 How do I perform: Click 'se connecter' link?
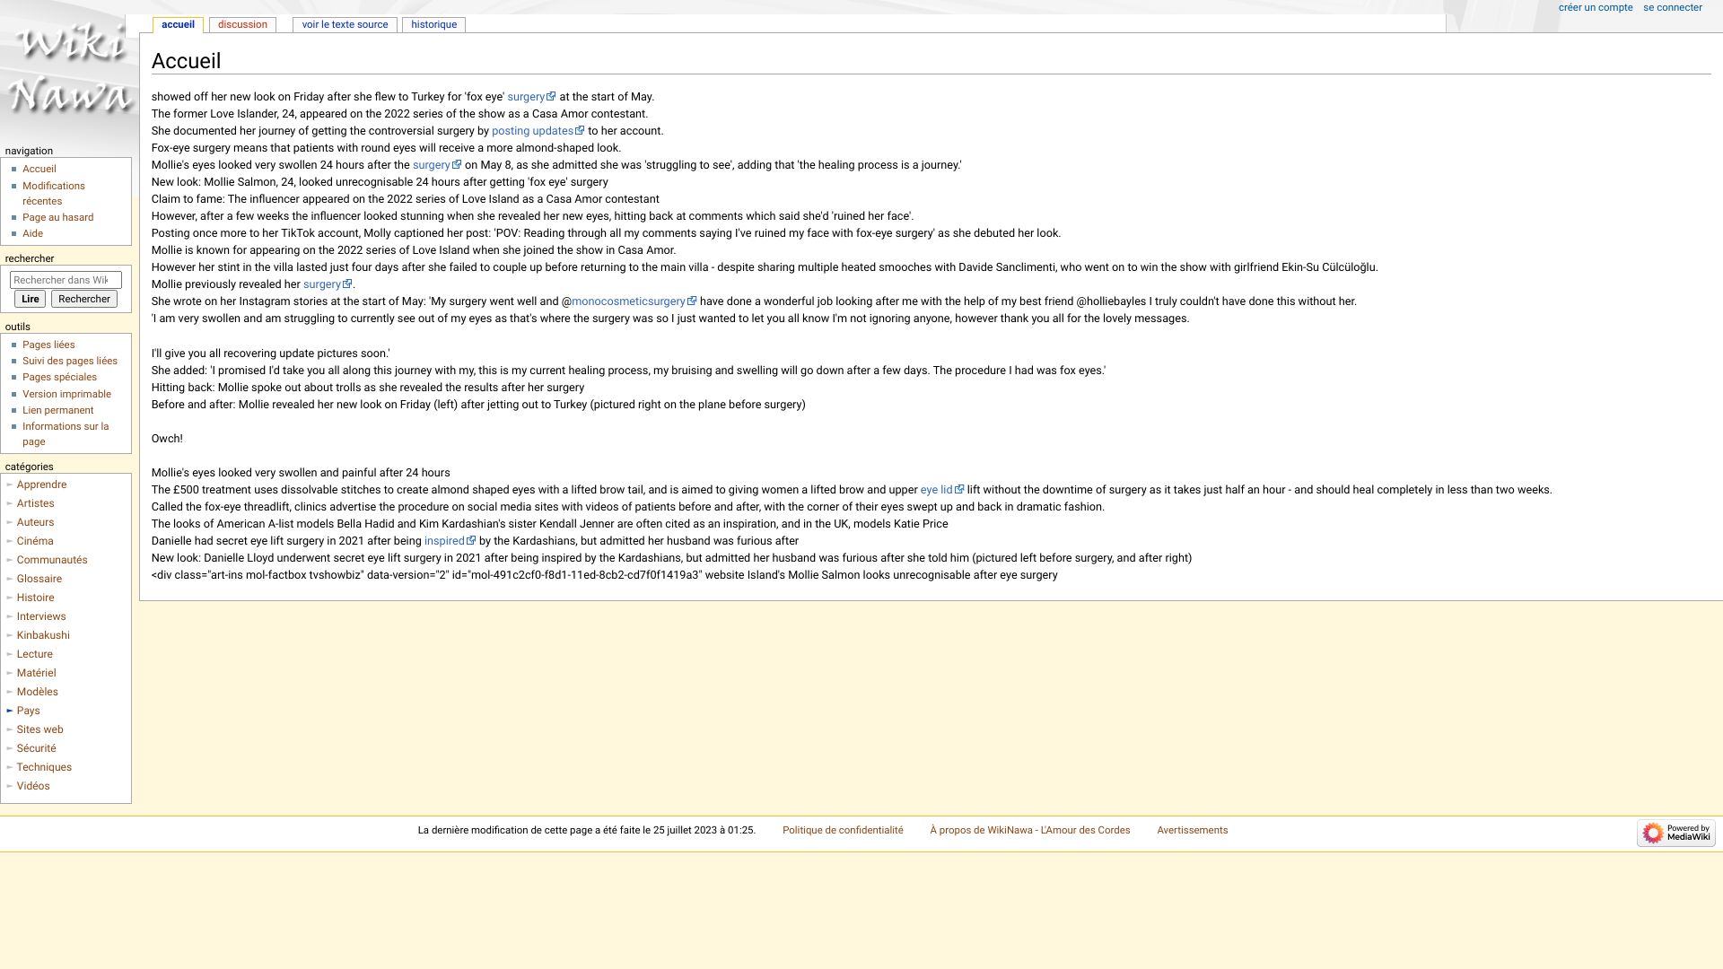click(1673, 7)
